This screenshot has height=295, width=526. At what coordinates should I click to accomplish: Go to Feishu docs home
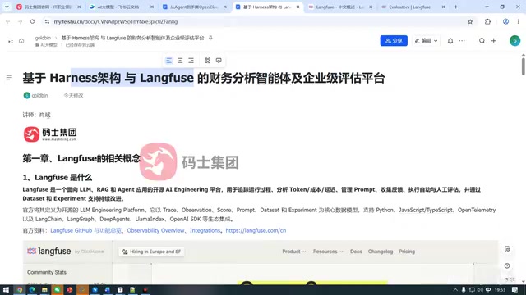pyautogui.click(x=21, y=41)
